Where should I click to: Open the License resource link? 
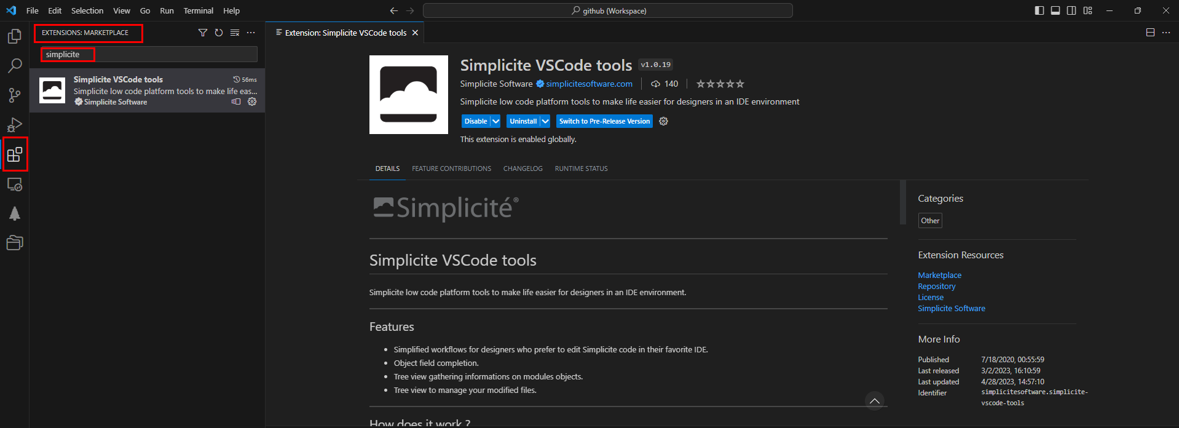(x=931, y=297)
